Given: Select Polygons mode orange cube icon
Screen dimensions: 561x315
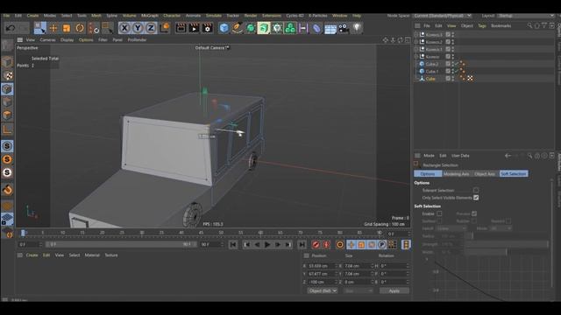Looking at the screenshot, I should click(x=7, y=115).
